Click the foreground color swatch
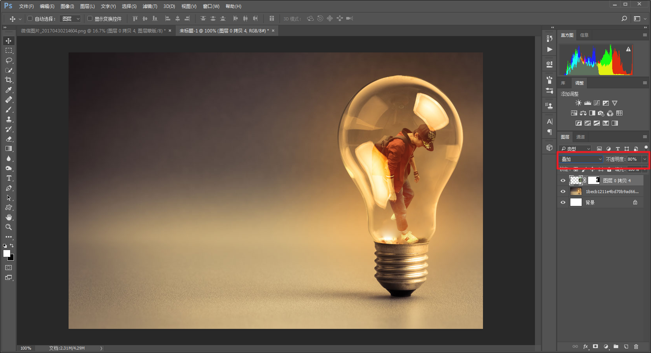The height and width of the screenshot is (353, 651). click(7, 254)
